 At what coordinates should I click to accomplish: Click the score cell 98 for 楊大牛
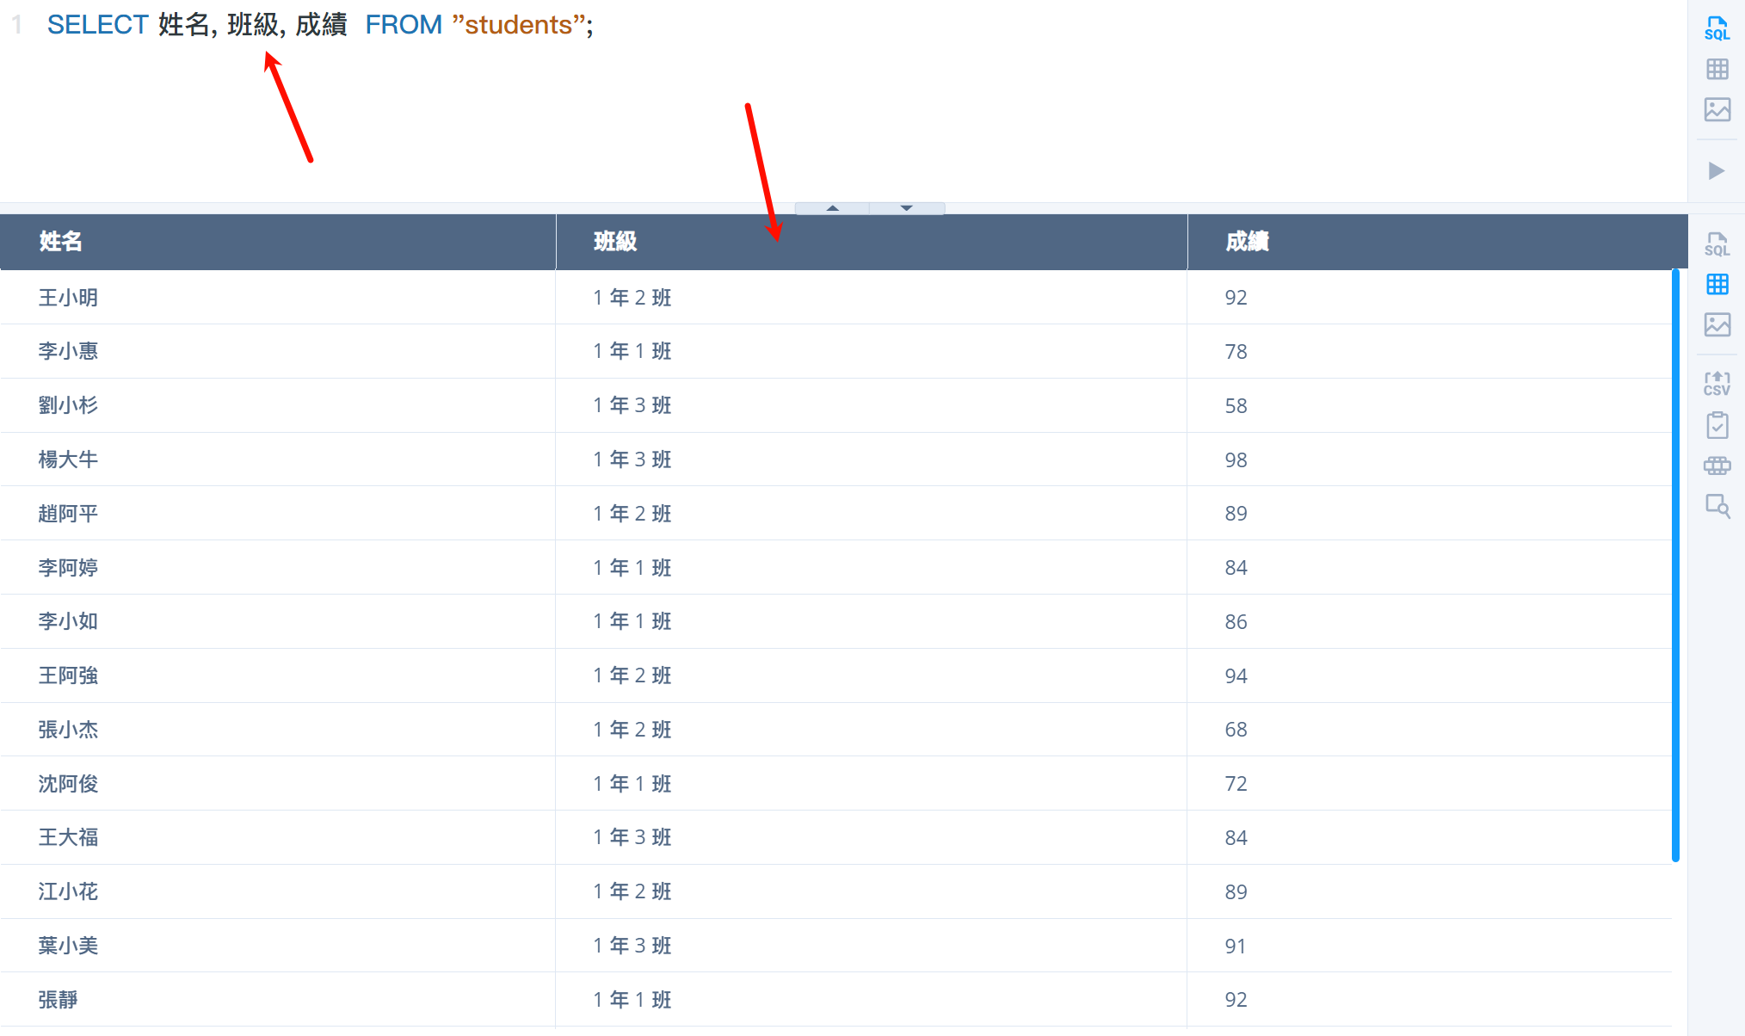pyautogui.click(x=1236, y=459)
